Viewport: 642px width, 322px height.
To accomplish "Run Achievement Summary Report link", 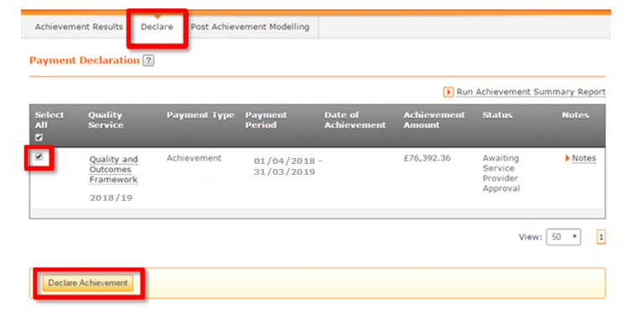I will (531, 92).
